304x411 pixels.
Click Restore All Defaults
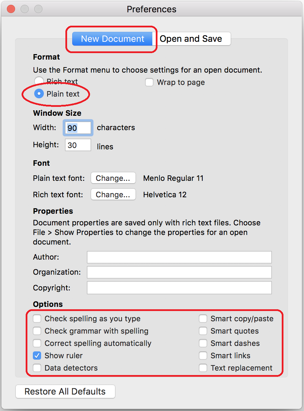pos(65,391)
